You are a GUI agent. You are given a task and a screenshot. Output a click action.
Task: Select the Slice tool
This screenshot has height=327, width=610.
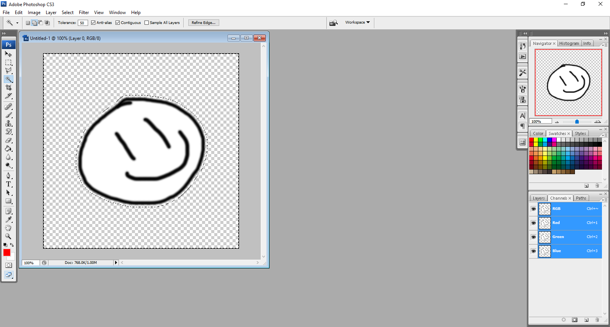8,96
